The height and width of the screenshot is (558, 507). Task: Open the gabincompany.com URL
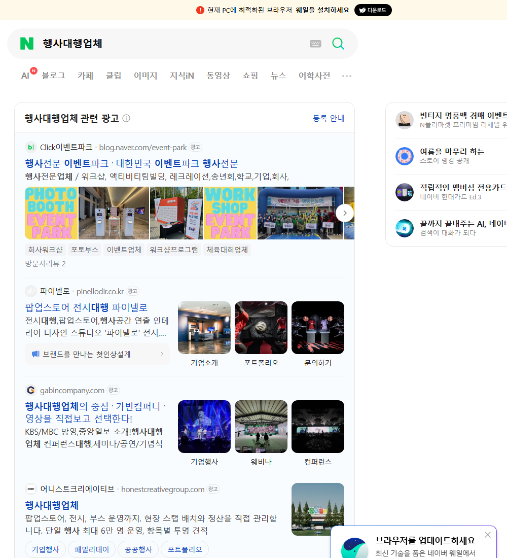pos(72,391)
